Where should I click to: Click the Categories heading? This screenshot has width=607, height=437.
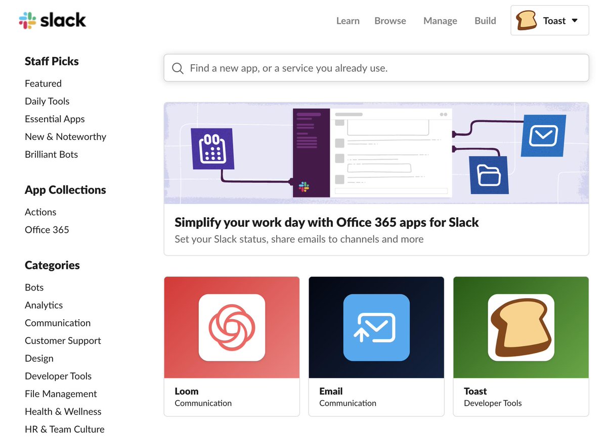click(52, 265)
